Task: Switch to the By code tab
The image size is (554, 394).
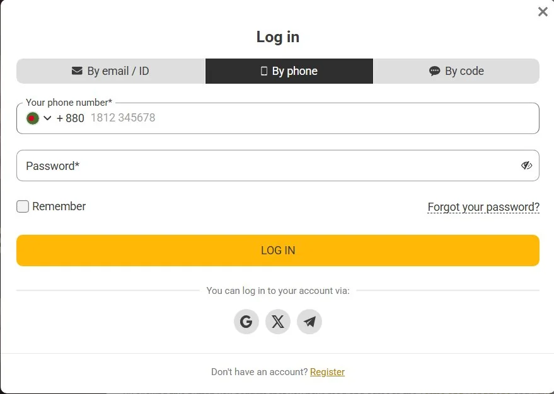Action: (456, 71)
